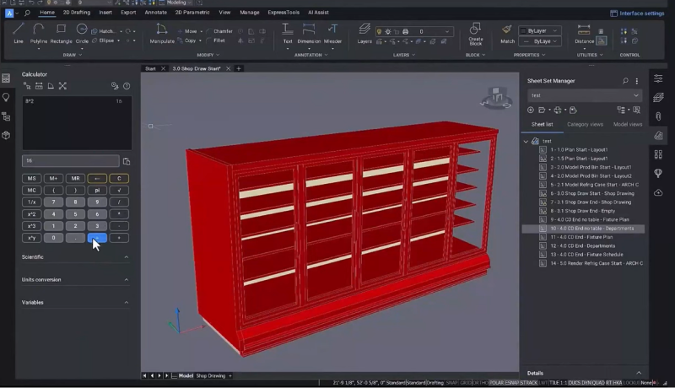Switch to the Annotate ribbon tab
Viewport: 675px width, 388px height.
(155, 13)
